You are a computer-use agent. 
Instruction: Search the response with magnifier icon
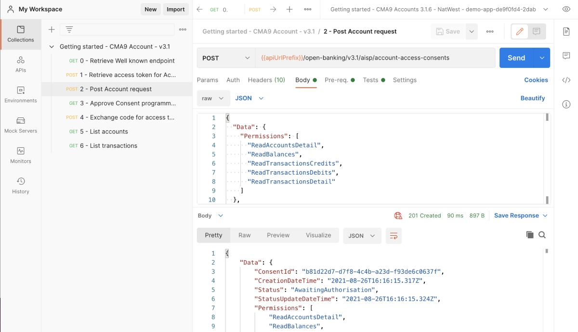542,235
